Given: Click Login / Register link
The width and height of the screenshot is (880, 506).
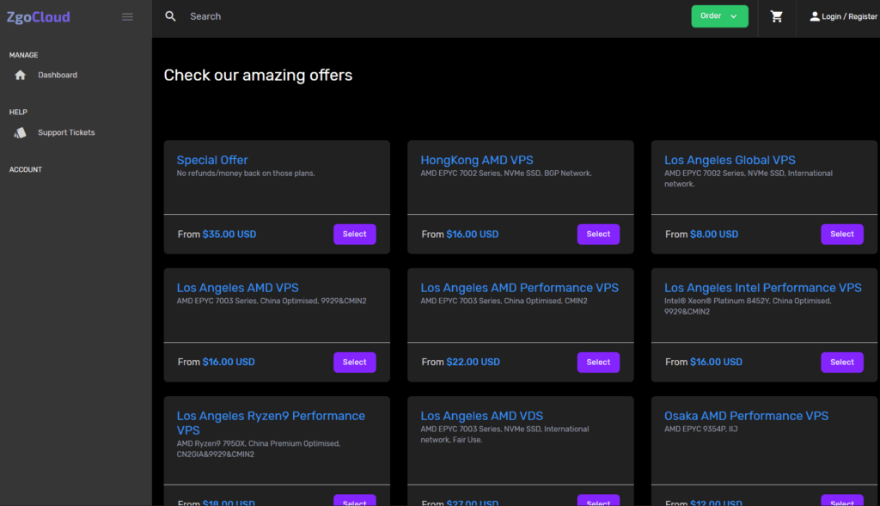Looking at the screenshot, I should pyautogui.click(x=849, y=16).
